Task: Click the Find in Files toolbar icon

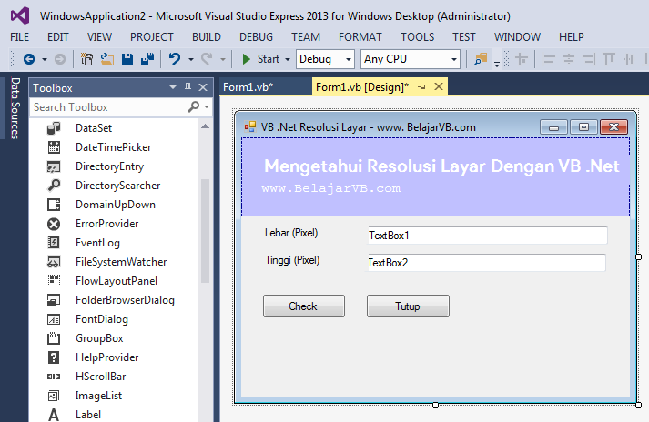Action: [481, 59]
